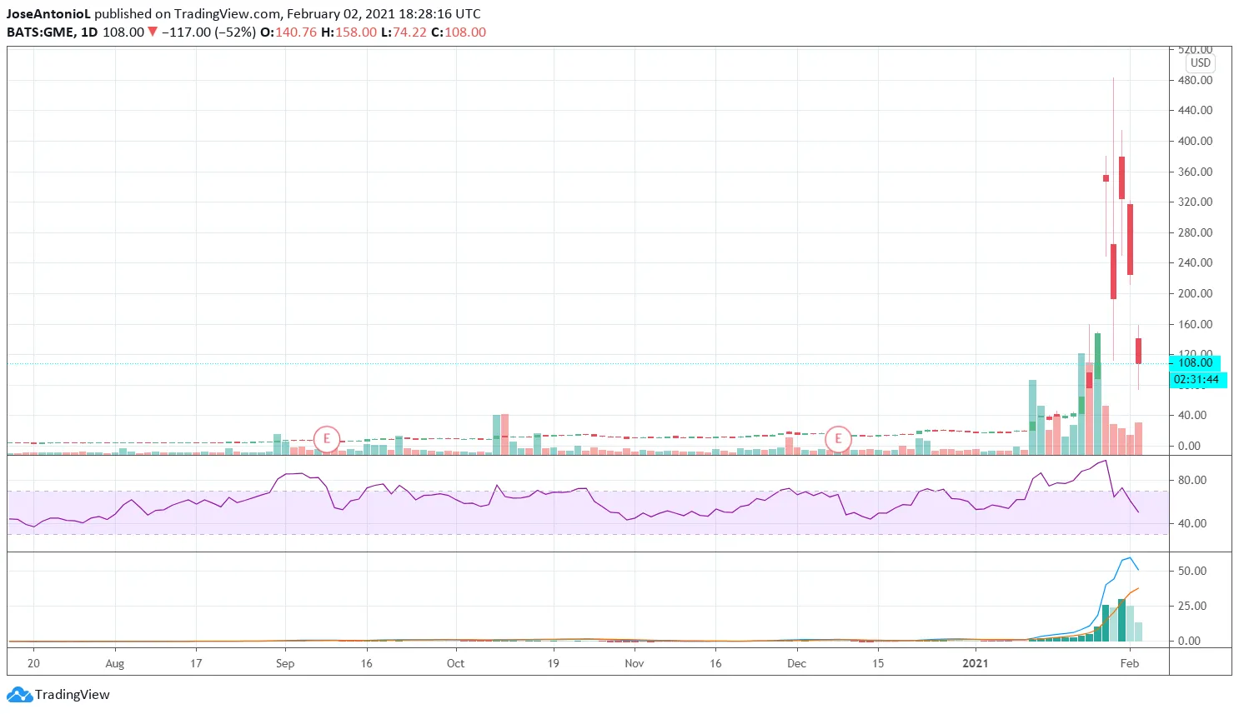
Task: Click the cyan 108.00 current price label
Action: point(1195,362)
